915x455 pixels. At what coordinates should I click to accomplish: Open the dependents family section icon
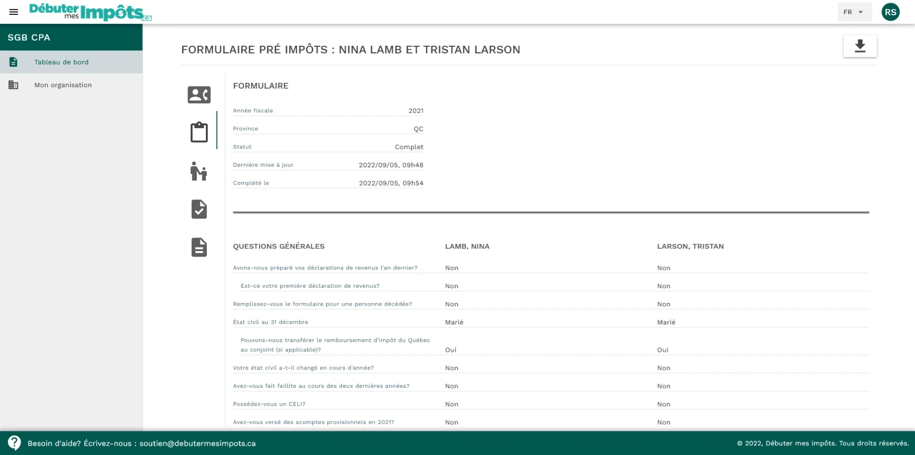click(x=199, y=171)
